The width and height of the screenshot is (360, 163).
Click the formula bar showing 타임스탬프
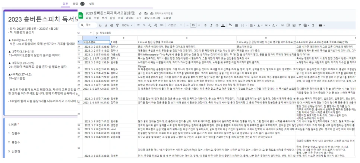tap(105, 33)
